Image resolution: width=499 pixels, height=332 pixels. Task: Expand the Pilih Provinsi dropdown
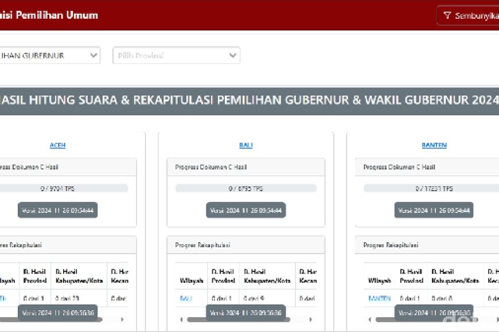pyautogui.click(x=176, y=56)
